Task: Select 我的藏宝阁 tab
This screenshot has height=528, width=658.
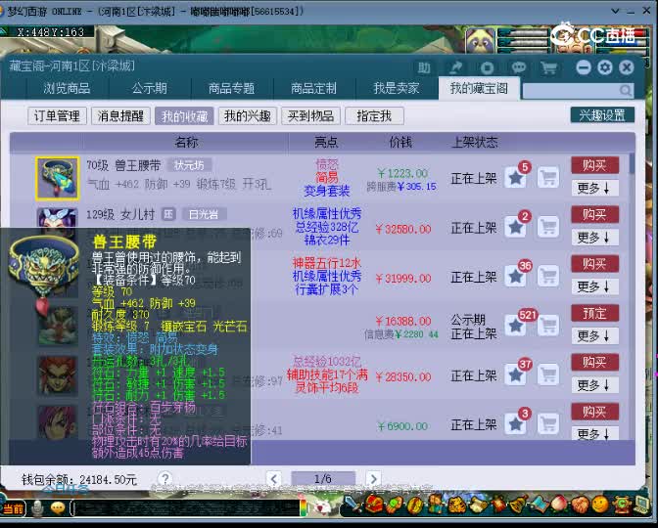Action: tap(479, 88)
